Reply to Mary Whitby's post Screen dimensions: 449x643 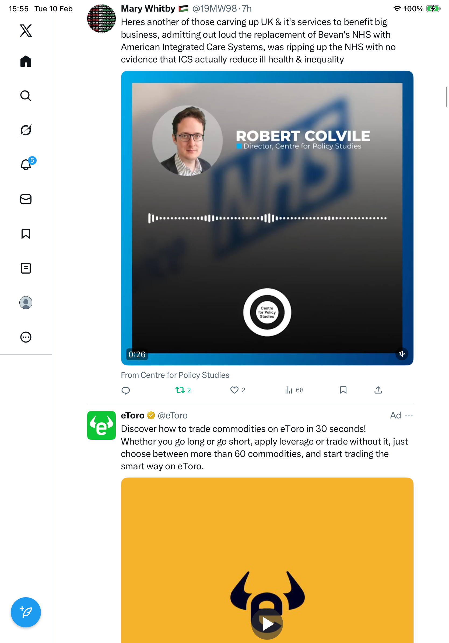(x=126, y=390)
